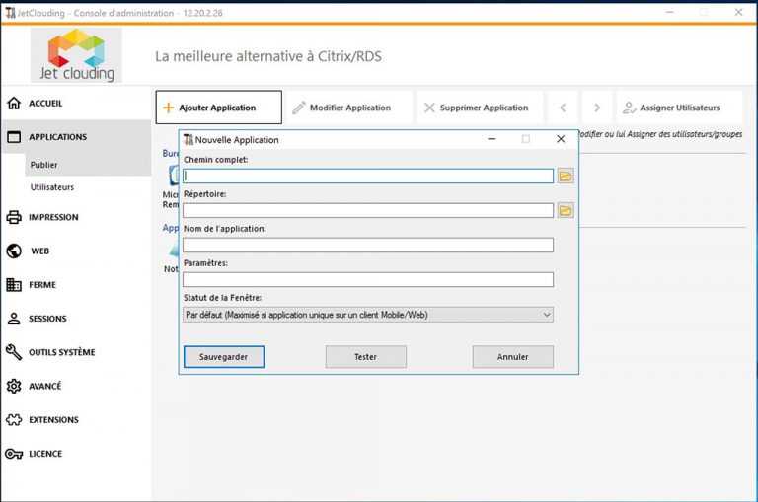Minimize the Nouvelle Application dialog
The image size is (758, 502).
pyautogui.click(x=493, y=139)
